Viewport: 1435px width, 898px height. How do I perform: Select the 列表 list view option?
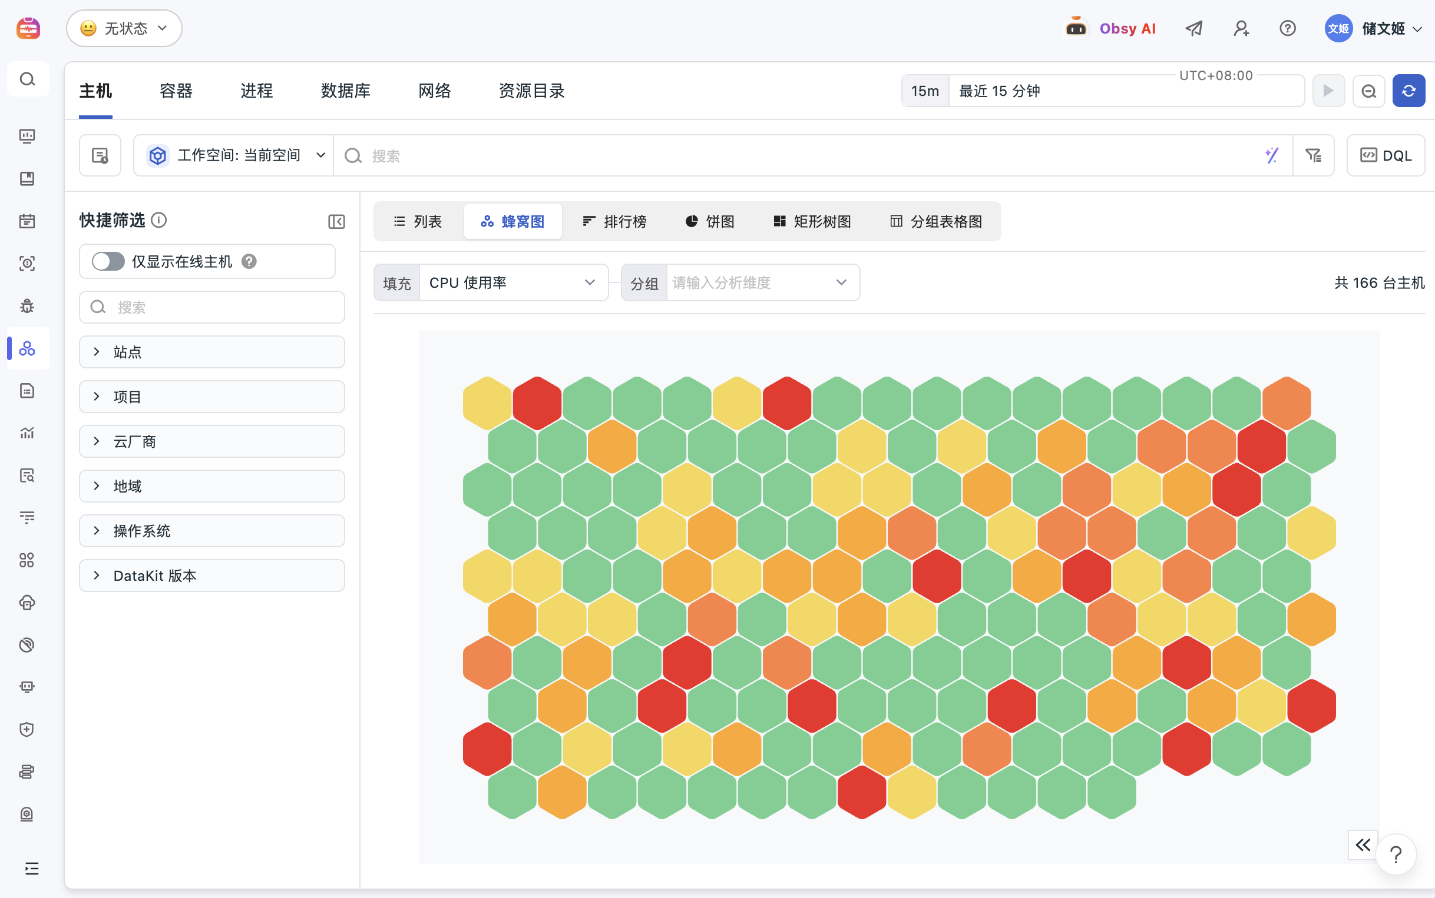417,221
